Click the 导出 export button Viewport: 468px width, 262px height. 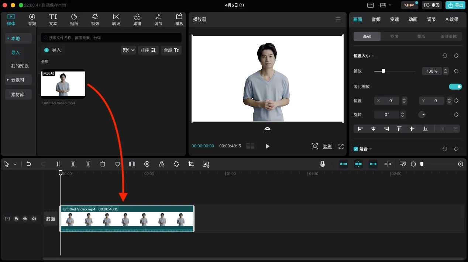[x=455, y=5]
